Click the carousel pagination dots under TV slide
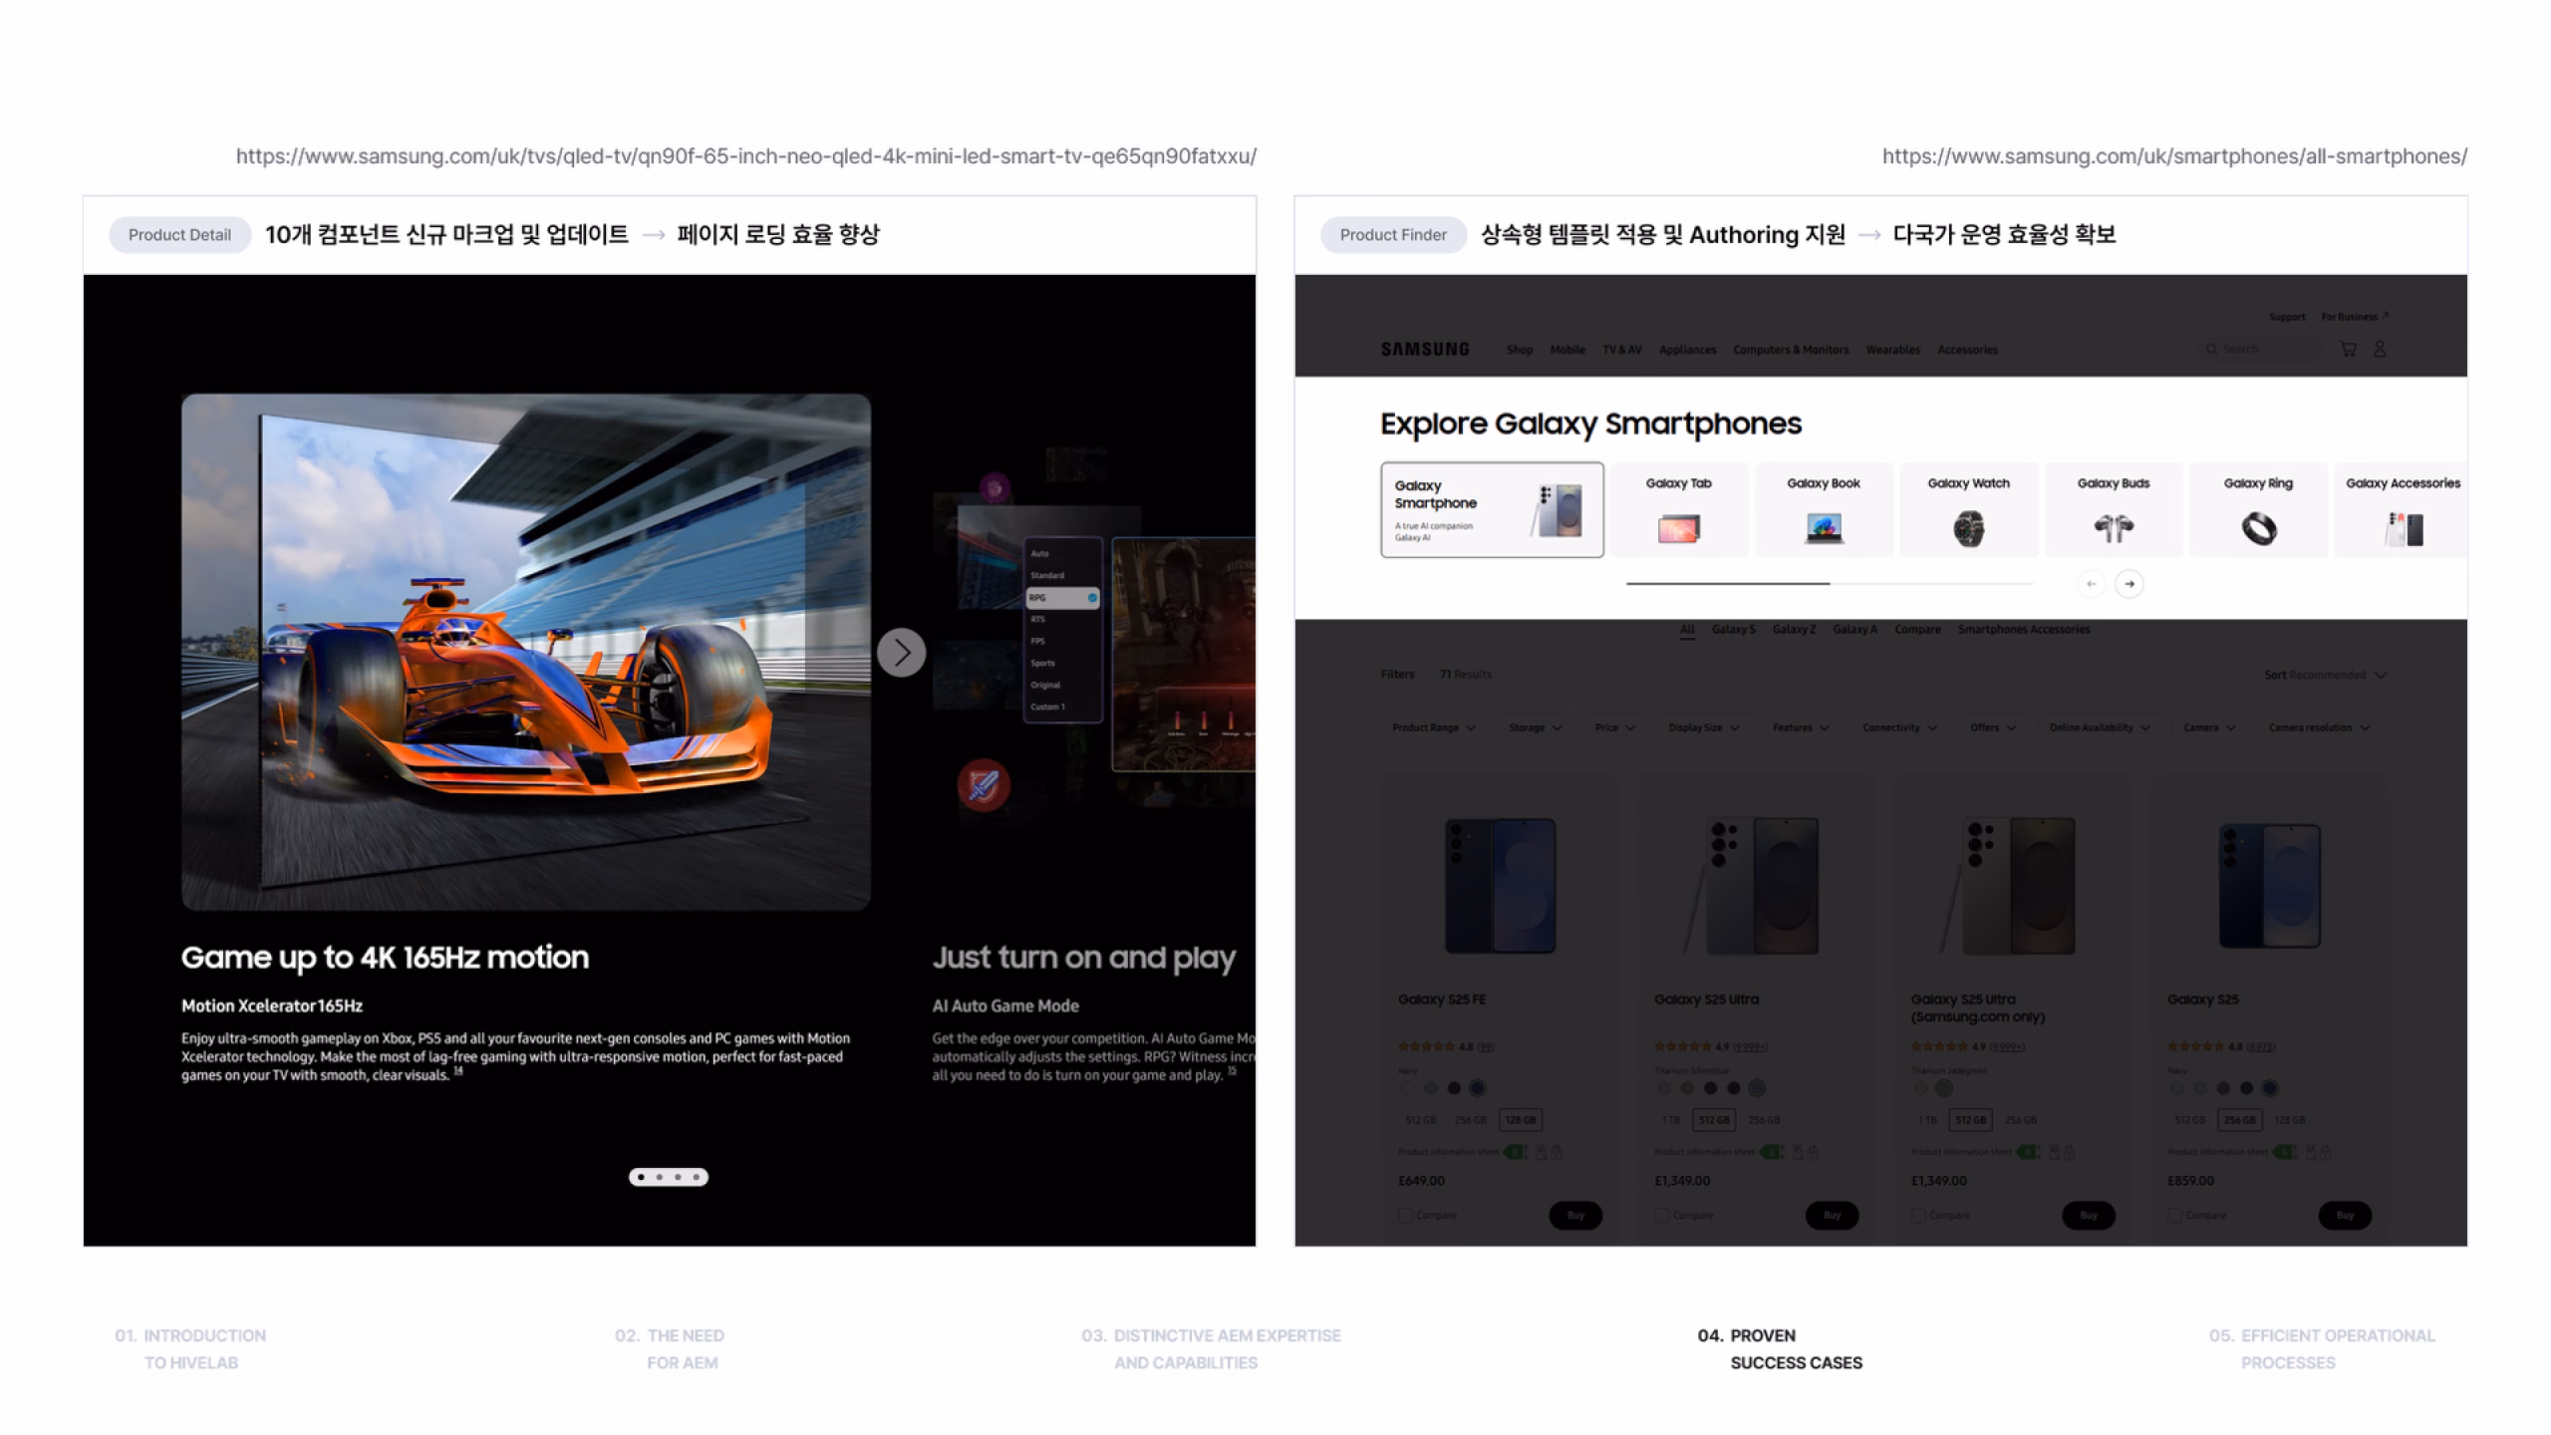The width and height of the screenshot is (2551, 1435). pyautogui.click(x=669, y=1177)
